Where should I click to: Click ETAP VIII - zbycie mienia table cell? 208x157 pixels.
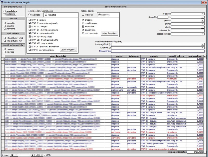[x=154, y=112]
